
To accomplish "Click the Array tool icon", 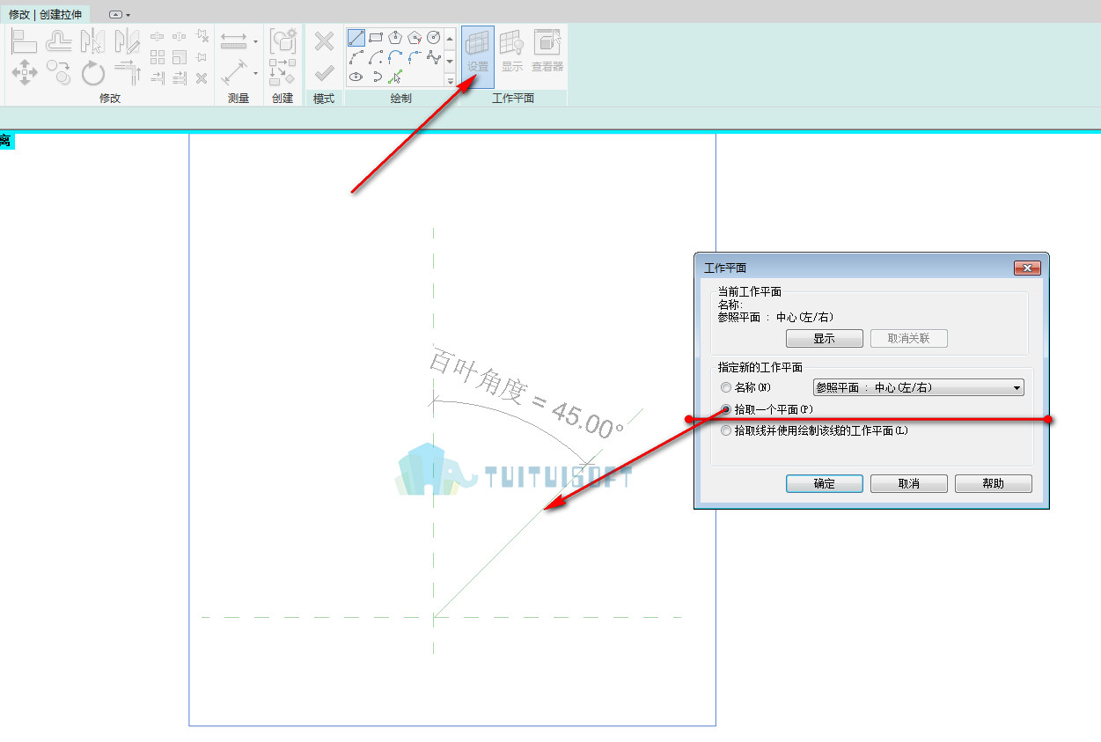I will [x=158, y=57].
